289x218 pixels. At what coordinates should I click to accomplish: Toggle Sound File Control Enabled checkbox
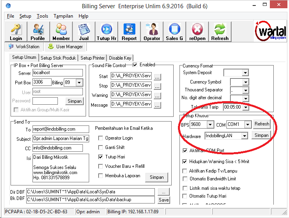(135, 65)
